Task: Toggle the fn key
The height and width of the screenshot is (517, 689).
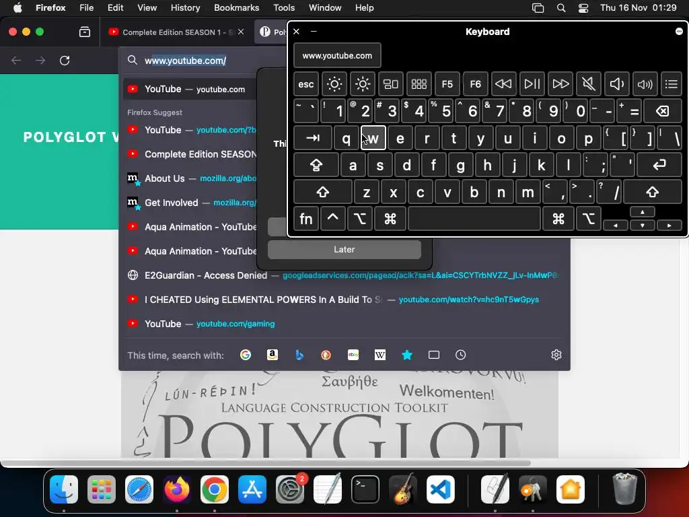Action: click(306, 219)
